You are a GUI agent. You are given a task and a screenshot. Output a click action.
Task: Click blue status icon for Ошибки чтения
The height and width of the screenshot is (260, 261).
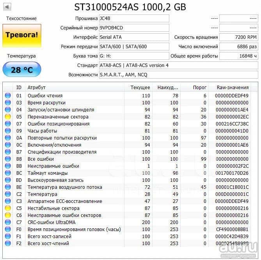click(x=8, y=95)
